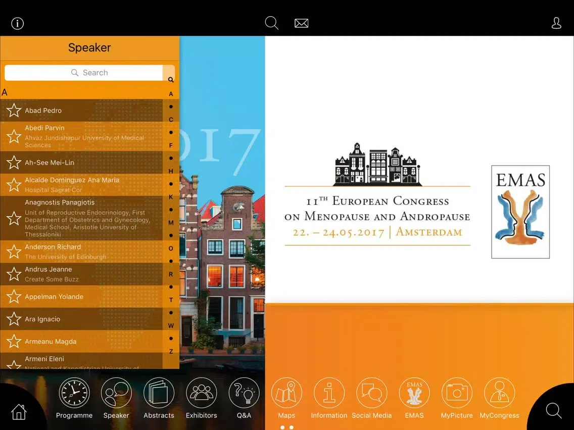Open the EMAS menu icon
The height and width of the screenshot is (430, 574).
(x=414, y=393)
